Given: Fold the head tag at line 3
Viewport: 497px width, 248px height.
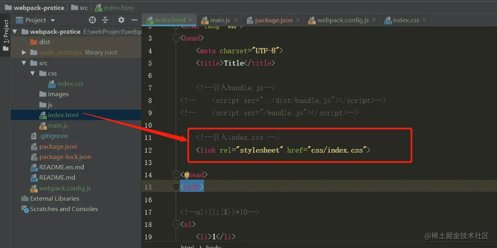Looking at the screenshot, I should pyautogui.click(x=176, y=38).
